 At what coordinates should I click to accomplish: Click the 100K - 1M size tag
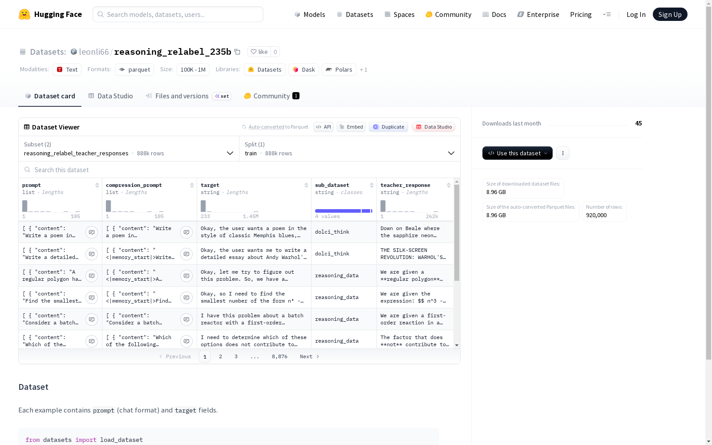click(193, 69)
